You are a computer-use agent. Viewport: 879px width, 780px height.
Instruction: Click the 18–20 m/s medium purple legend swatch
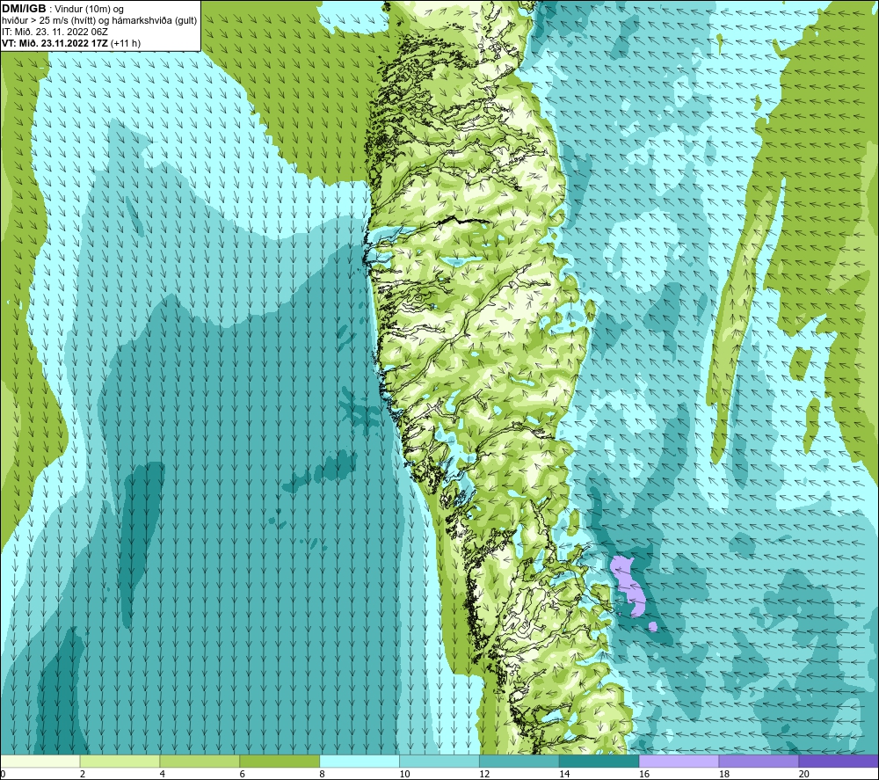pos(759,761)
